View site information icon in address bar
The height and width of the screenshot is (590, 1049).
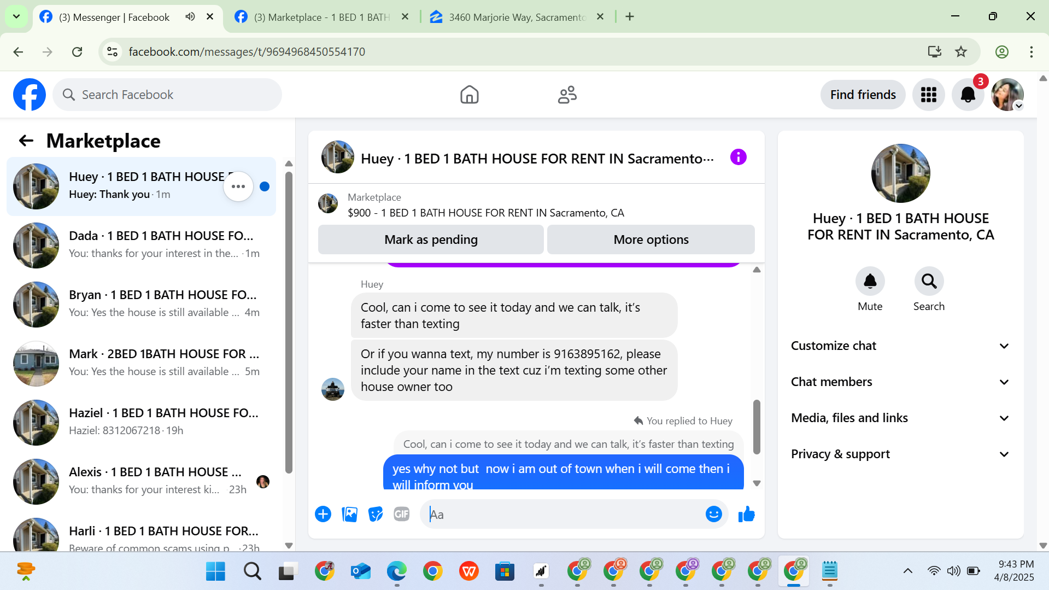coord(112,52)
